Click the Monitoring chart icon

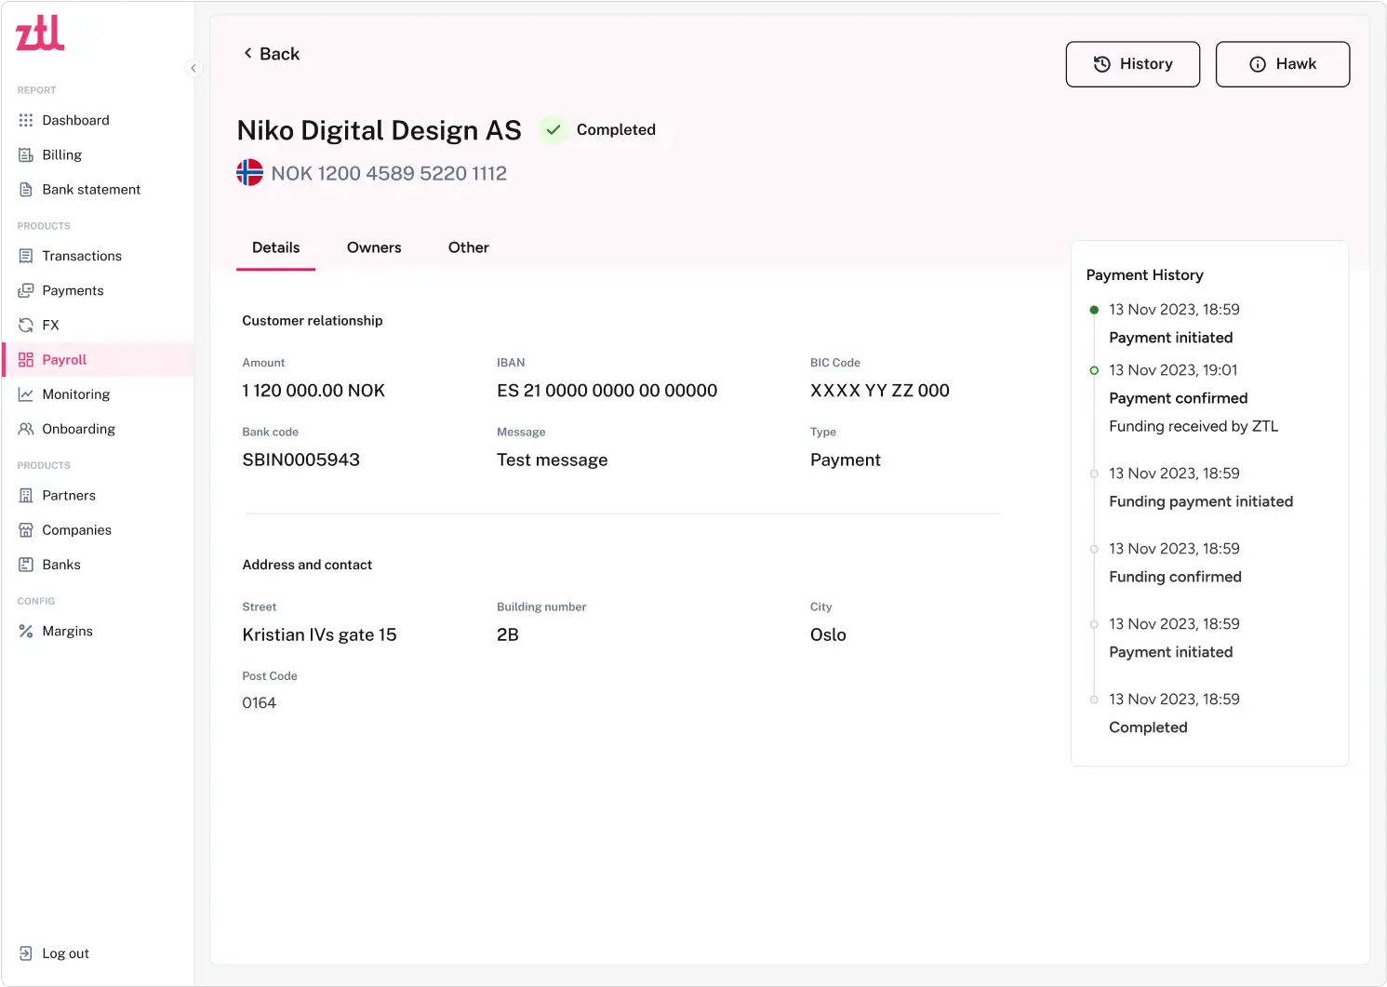(x=26, y=394)
